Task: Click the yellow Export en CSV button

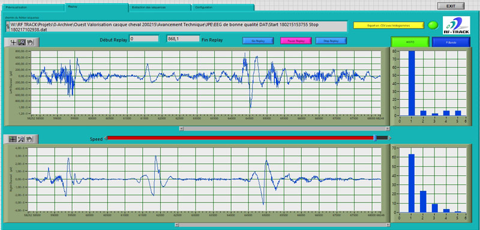Action: click(388, 25)
